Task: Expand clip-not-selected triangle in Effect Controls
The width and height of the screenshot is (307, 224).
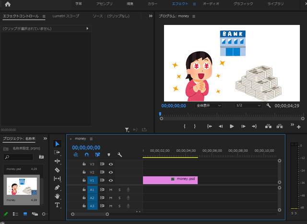Action: (87, 28)
